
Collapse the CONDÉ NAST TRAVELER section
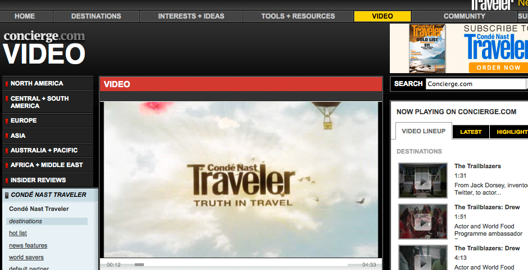click(x=50, y=195)
